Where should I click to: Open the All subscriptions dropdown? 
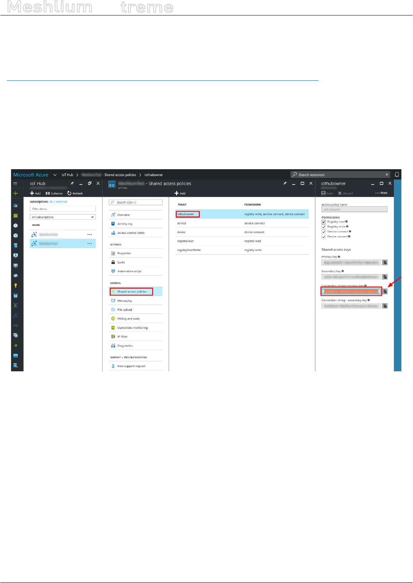point(63,217)
